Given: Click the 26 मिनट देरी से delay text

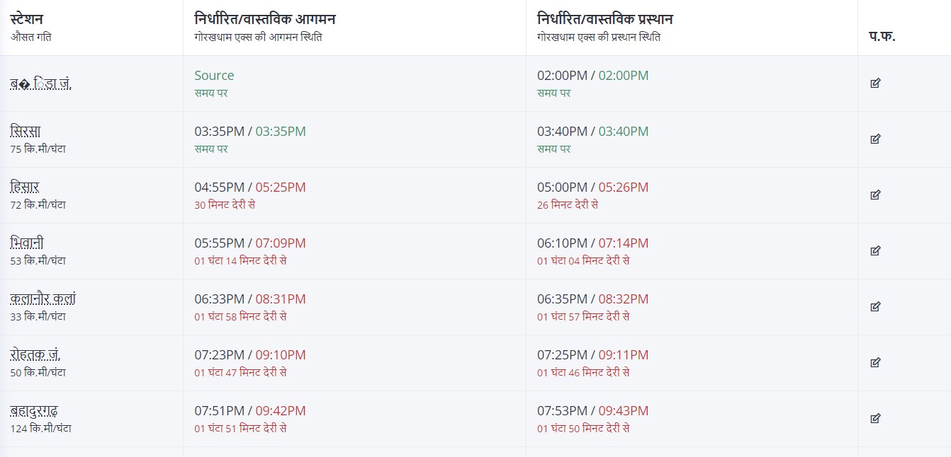Looking at the screenshot, I should pyautogui.click(x=568, y=205).
